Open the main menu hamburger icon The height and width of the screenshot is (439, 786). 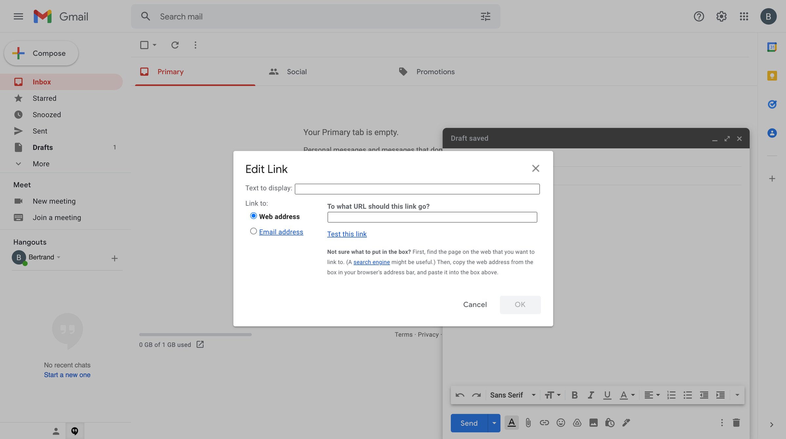[18, 16]
